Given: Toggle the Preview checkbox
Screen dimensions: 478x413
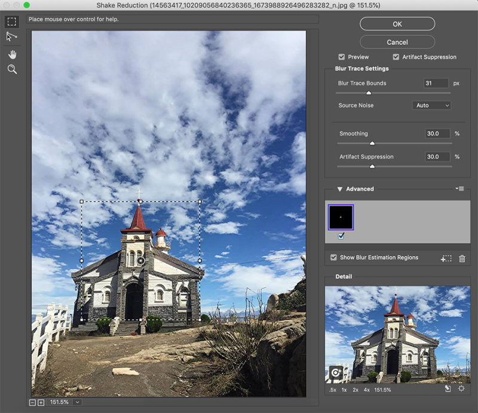Looking at the screenshot, I should [x=342, y=57].
